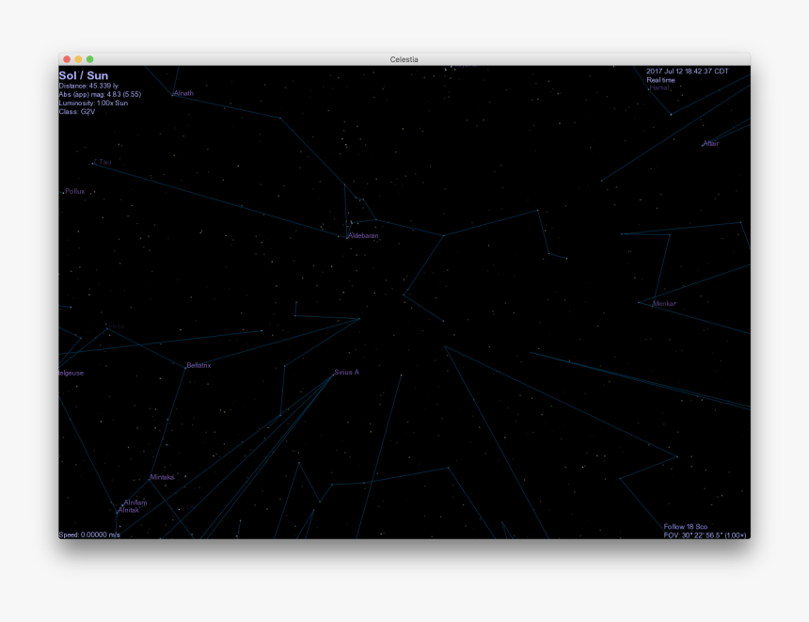809x622 pixels.
Task: Click the faint Hamal star label
Action: (x=658, y=88)
